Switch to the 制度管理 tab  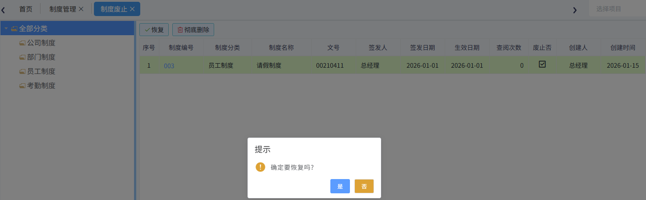tap(62, 9)
